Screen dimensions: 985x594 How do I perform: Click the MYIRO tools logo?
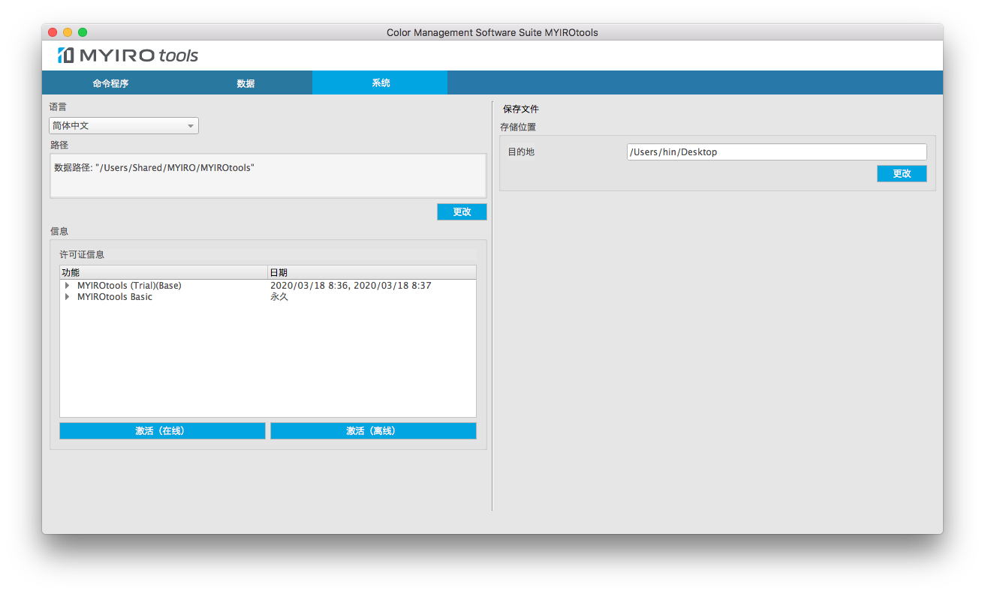click(x=128, y=55)
